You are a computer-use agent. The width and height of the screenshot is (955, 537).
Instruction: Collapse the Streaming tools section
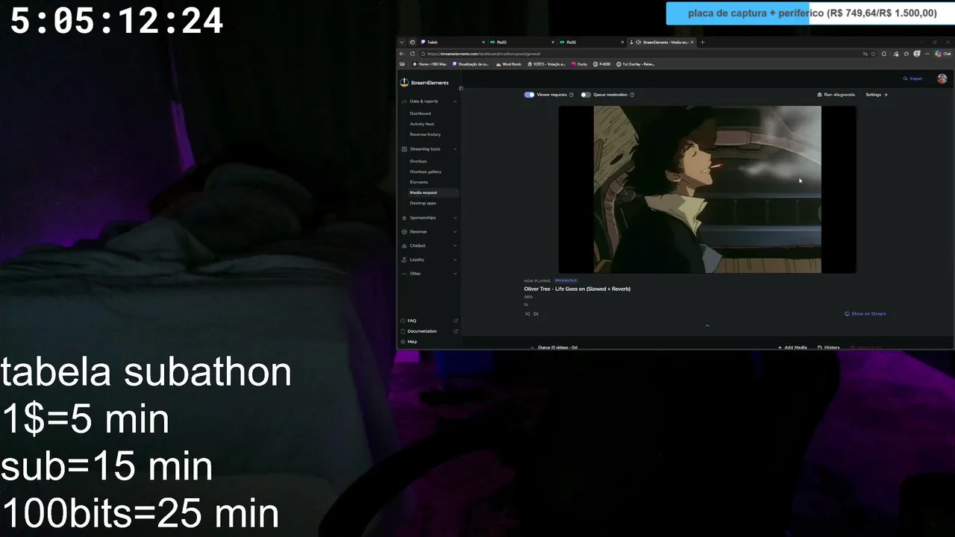pyautogui.click(x=429, y=149)
